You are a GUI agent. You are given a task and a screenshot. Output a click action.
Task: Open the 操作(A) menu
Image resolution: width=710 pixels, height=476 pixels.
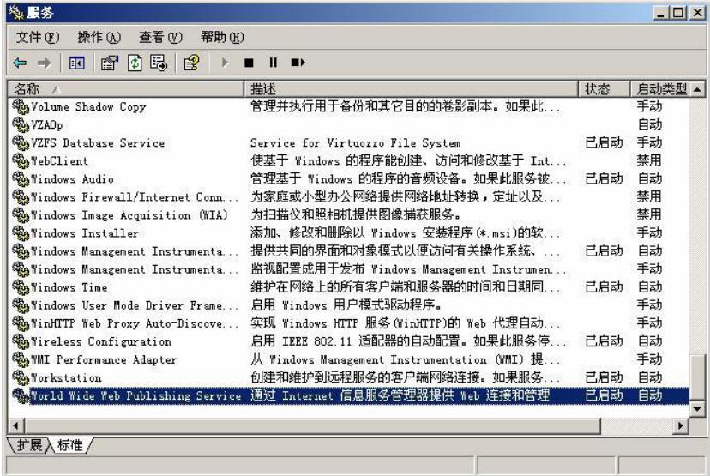pyautogui.click(x=99, y=37)
